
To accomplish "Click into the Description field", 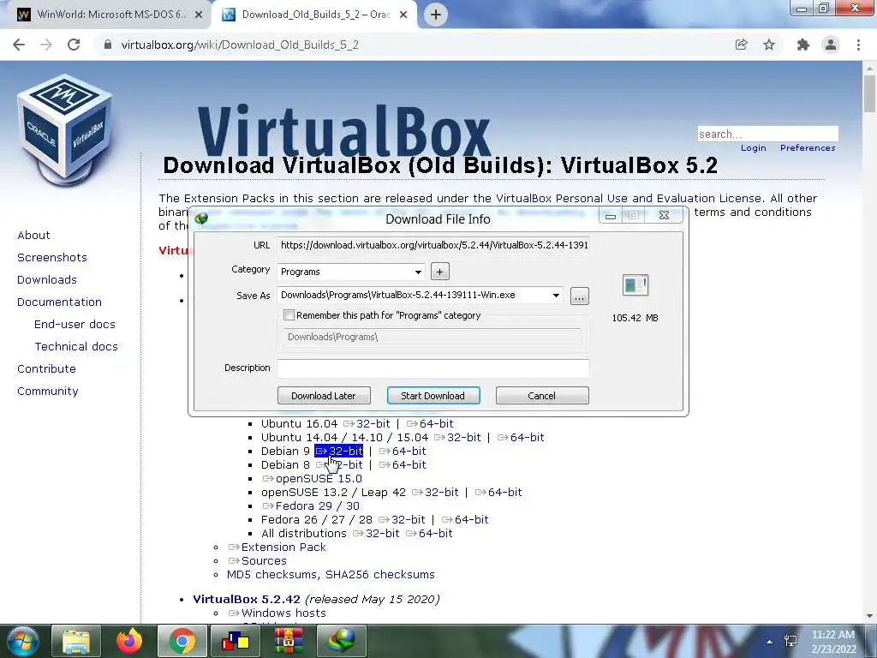I will tap(433, 368).
